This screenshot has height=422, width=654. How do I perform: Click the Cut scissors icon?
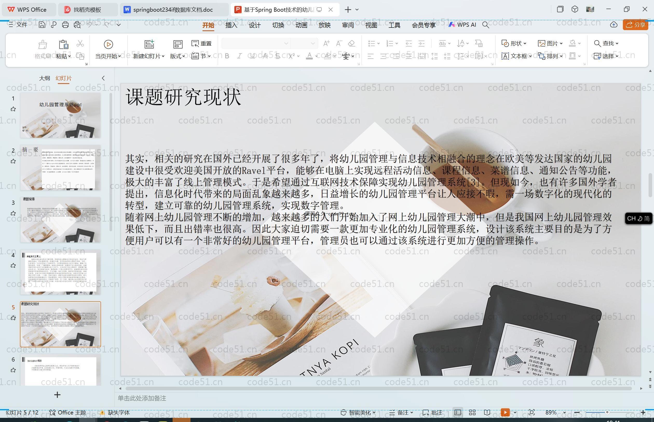click(x=80, y=43)
